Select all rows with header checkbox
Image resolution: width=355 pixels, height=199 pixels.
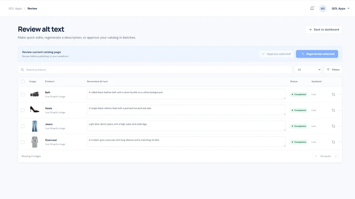pos(23,81)
